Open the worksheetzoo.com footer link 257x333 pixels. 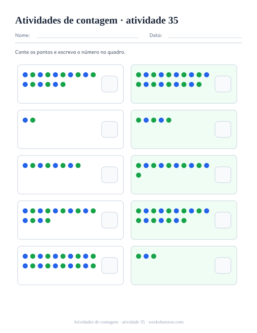pos(166,322)
